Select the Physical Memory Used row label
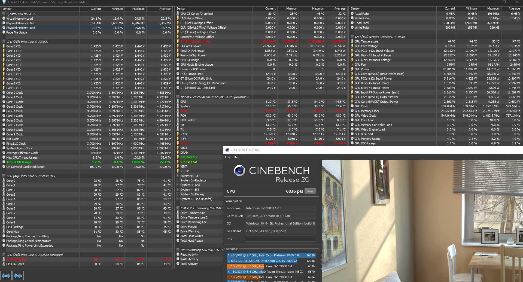Viewport: 523px width, 282px height. click(21, 23)
